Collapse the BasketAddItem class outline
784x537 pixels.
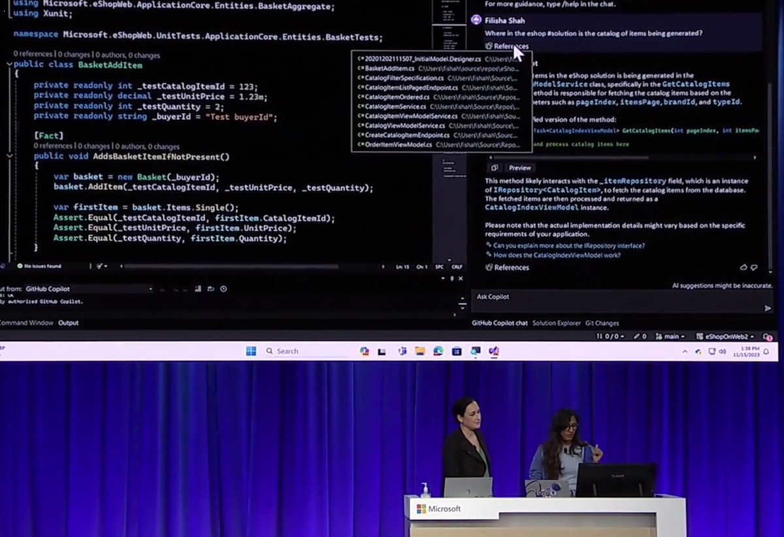(x=9, y=65)
